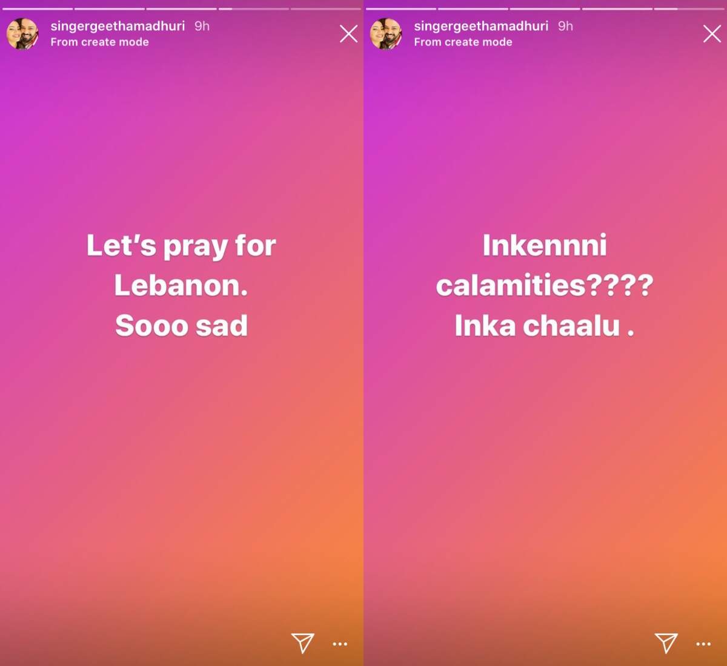Close the left story with X
This screenshot has height=666, width=727.
[348, 34]
